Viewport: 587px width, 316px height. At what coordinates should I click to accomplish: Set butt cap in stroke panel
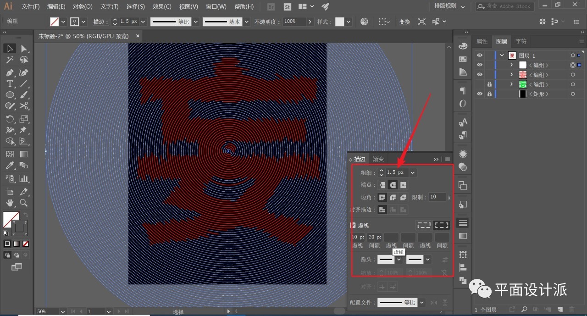(x=382, y=185)
